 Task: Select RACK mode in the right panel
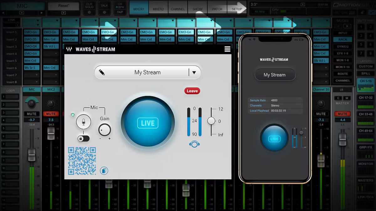click(x=343, y=40)
